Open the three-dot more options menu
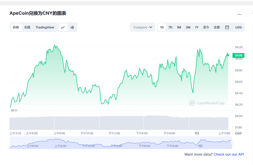Screen dimensions: 253x165 point(239,14)
